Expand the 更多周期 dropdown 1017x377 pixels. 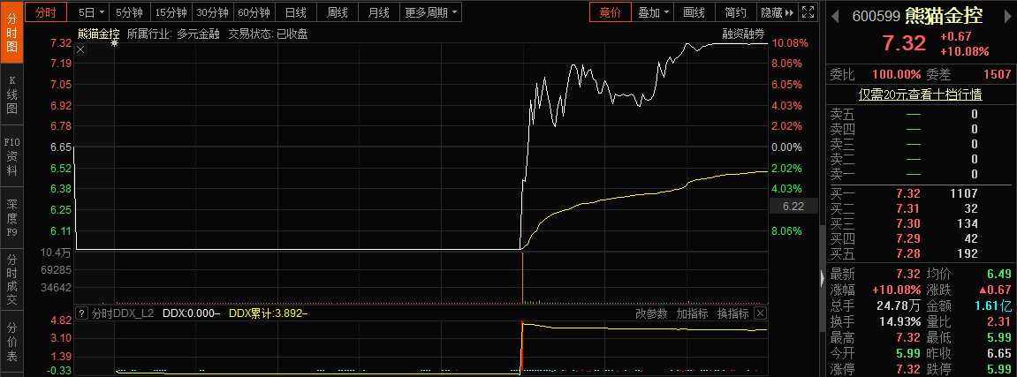pos(431,12)
